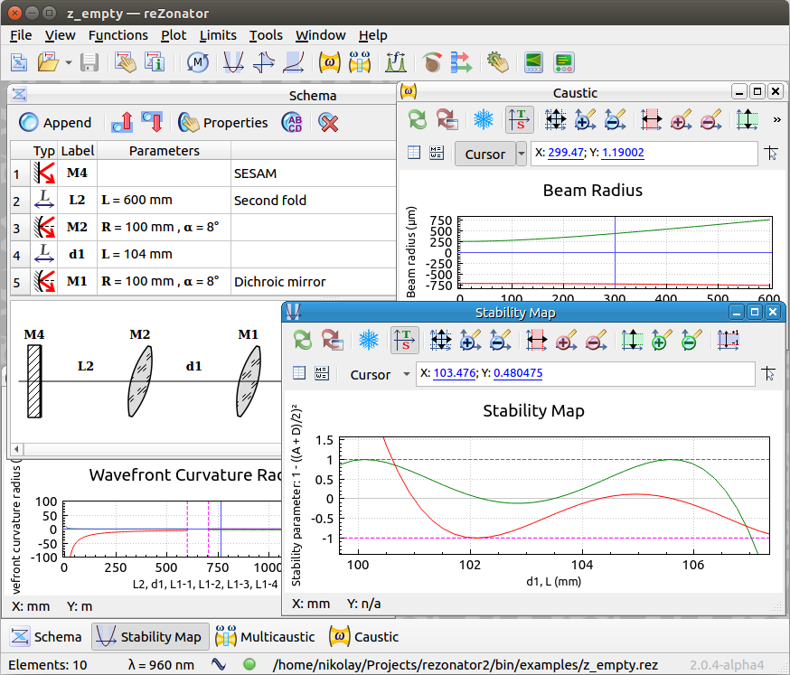Open element Properties in Schema window

click(223, 123)
